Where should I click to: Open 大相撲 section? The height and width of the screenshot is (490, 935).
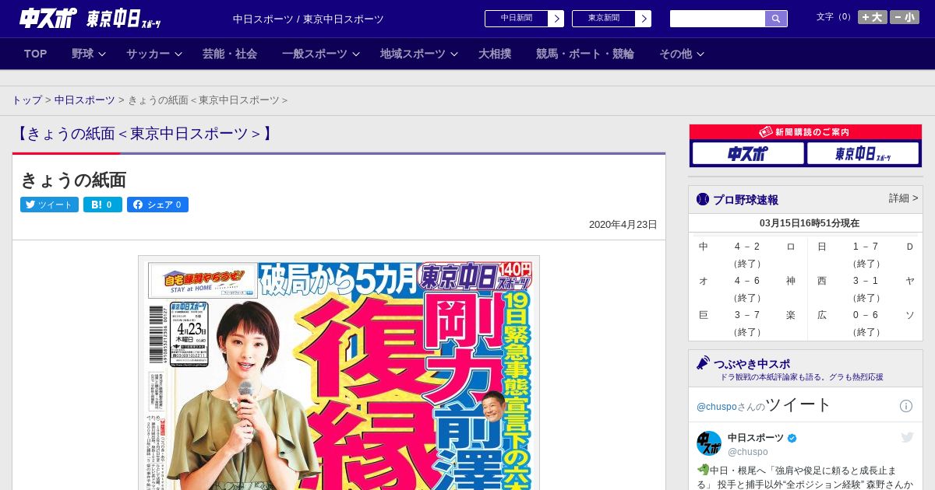click(495, 54)
